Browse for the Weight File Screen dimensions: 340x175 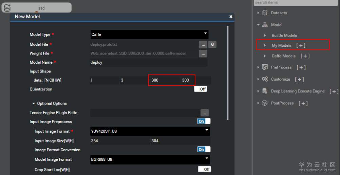[203, 53]
